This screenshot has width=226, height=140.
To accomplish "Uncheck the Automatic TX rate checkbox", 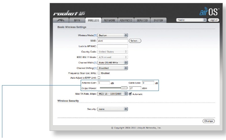I will click(130, 94).
